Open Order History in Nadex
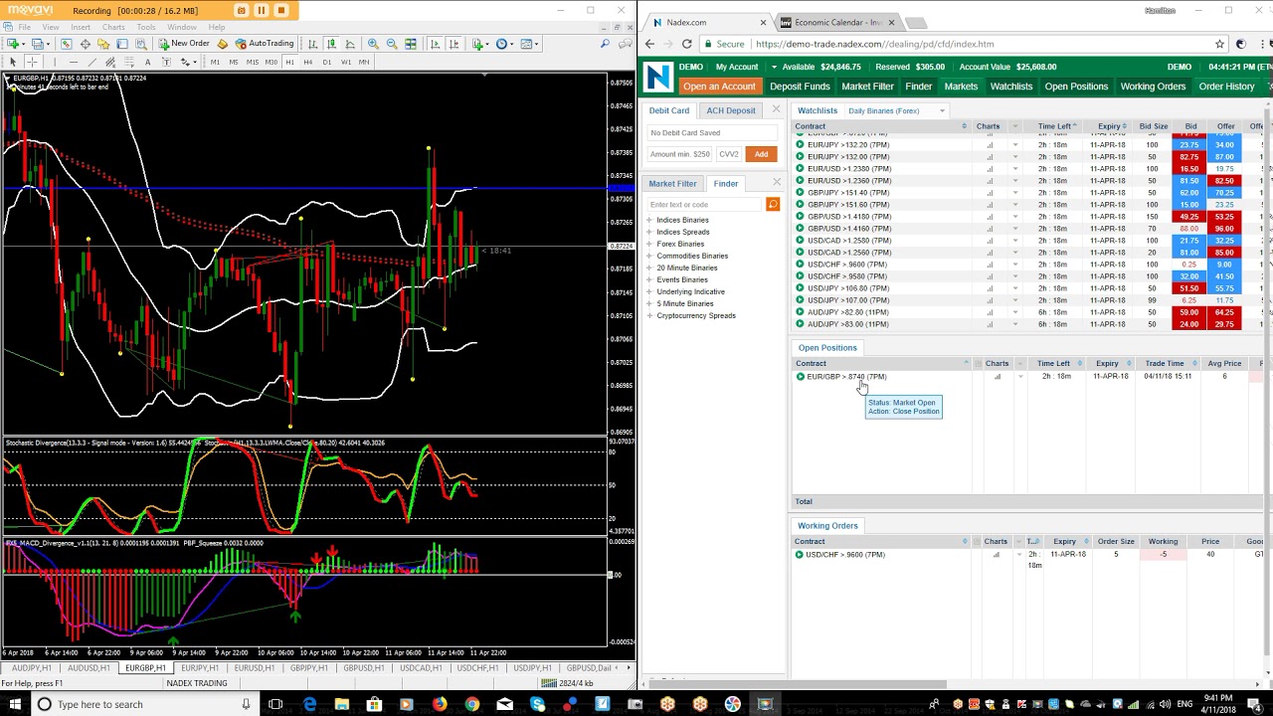Screen dimensions: 1273x716 (1226, 87)
